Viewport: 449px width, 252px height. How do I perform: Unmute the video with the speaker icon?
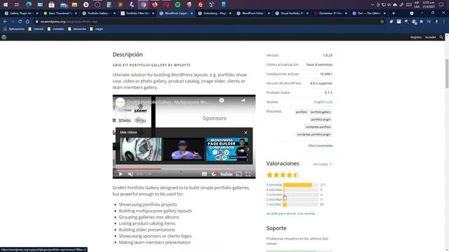130,174
